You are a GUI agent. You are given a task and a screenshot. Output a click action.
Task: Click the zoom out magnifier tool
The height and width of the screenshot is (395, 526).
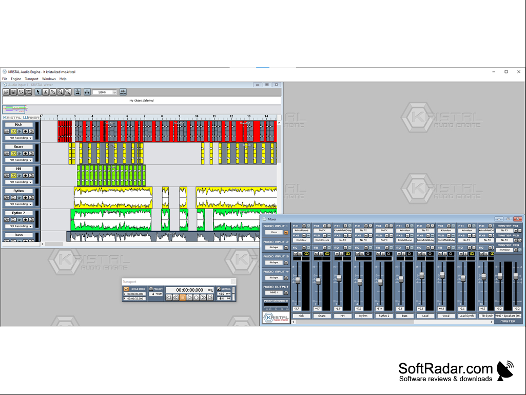68,92
